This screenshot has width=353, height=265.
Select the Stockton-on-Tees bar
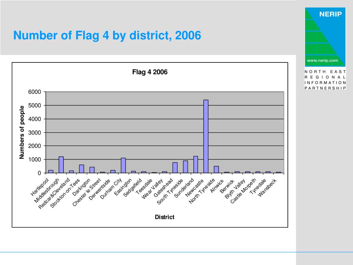click(81, 169)
